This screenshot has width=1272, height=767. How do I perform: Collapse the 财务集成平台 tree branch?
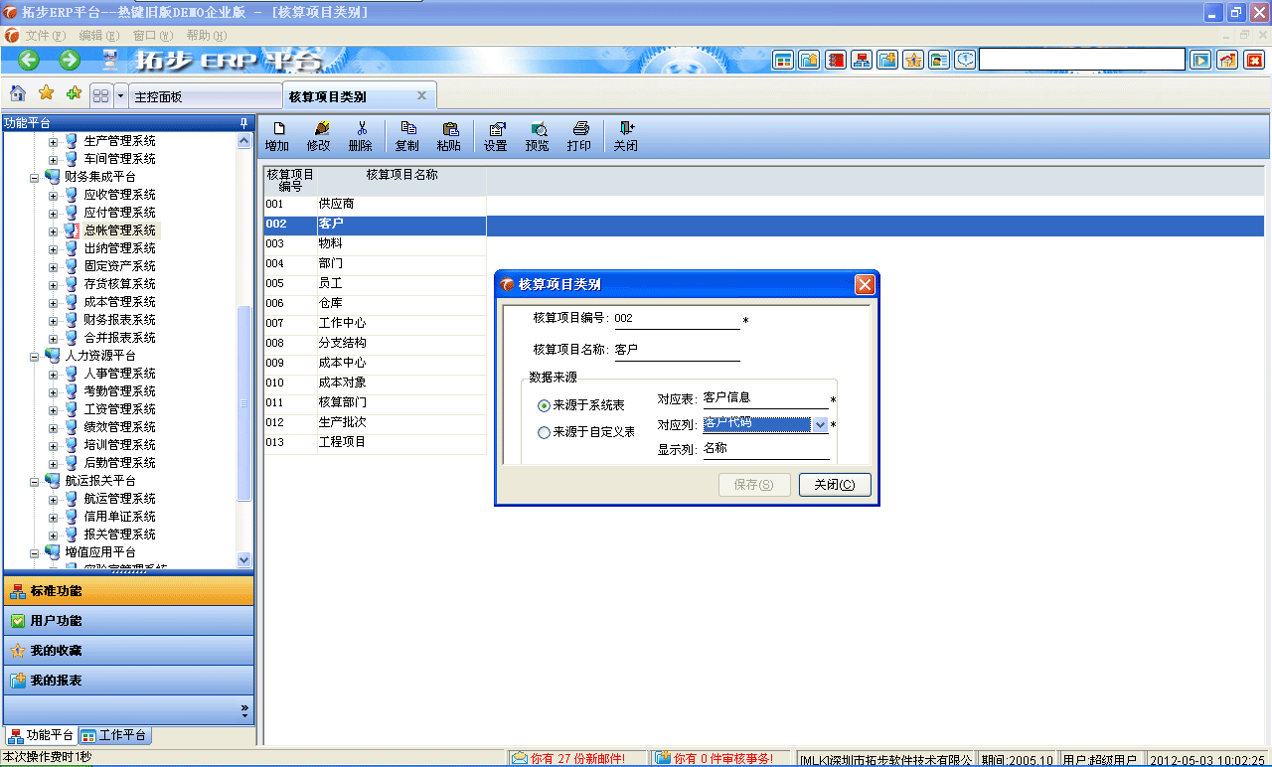coord(33,176)
